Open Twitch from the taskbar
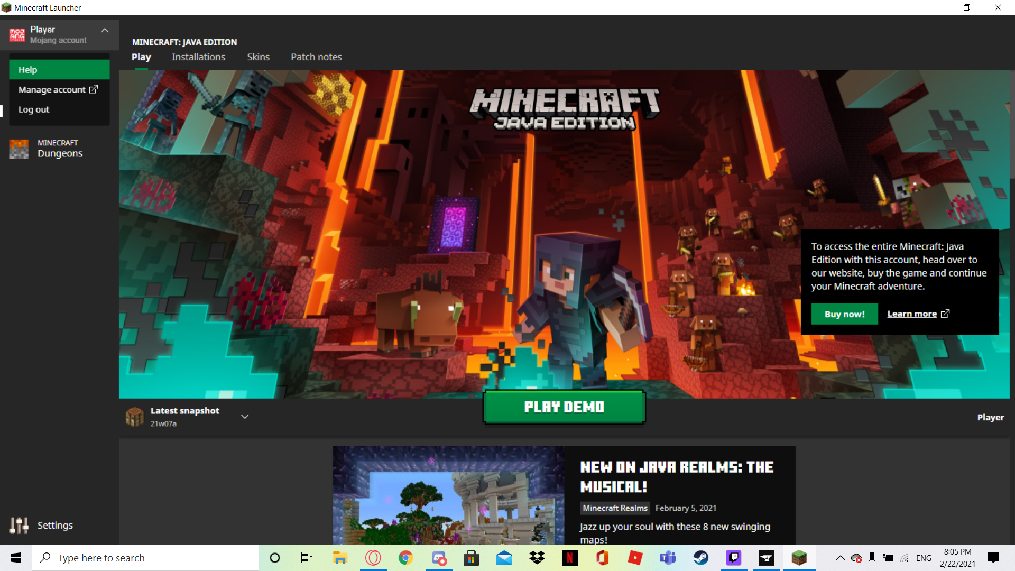The image size is (1015, 571). (x=733, y=558)
